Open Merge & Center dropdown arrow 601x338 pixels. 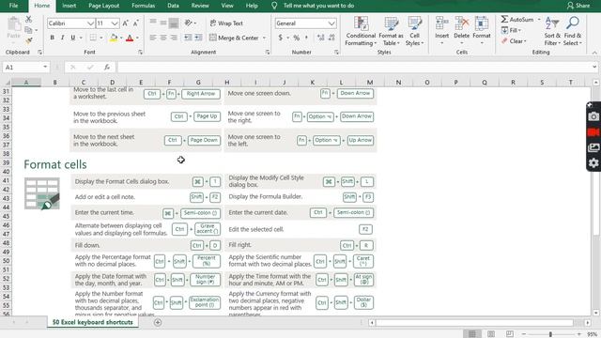264,38
